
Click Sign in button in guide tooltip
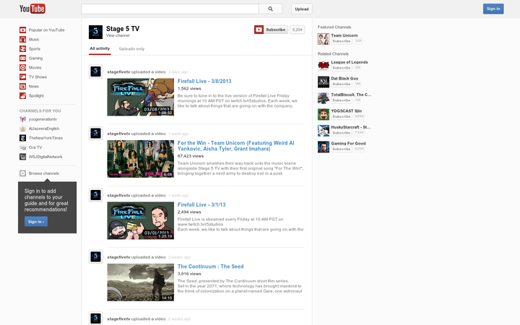36,222
